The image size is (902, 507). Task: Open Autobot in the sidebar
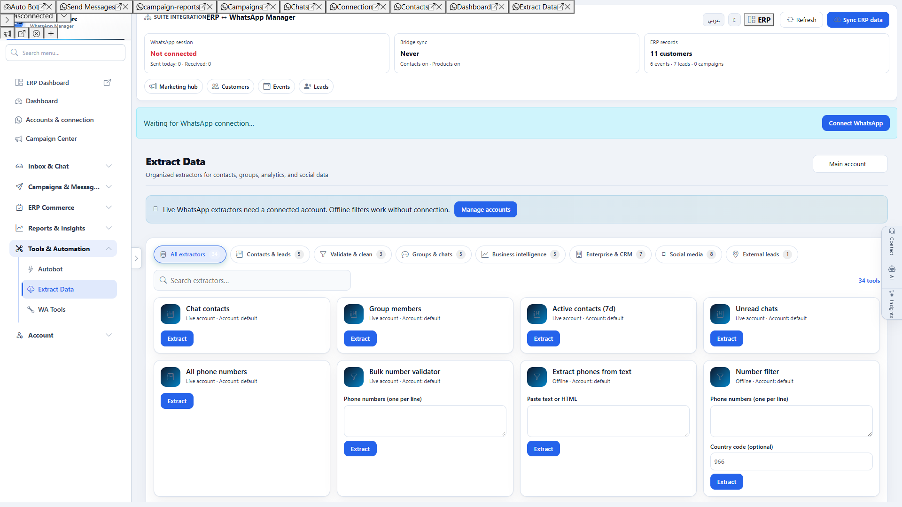(69, 269)
